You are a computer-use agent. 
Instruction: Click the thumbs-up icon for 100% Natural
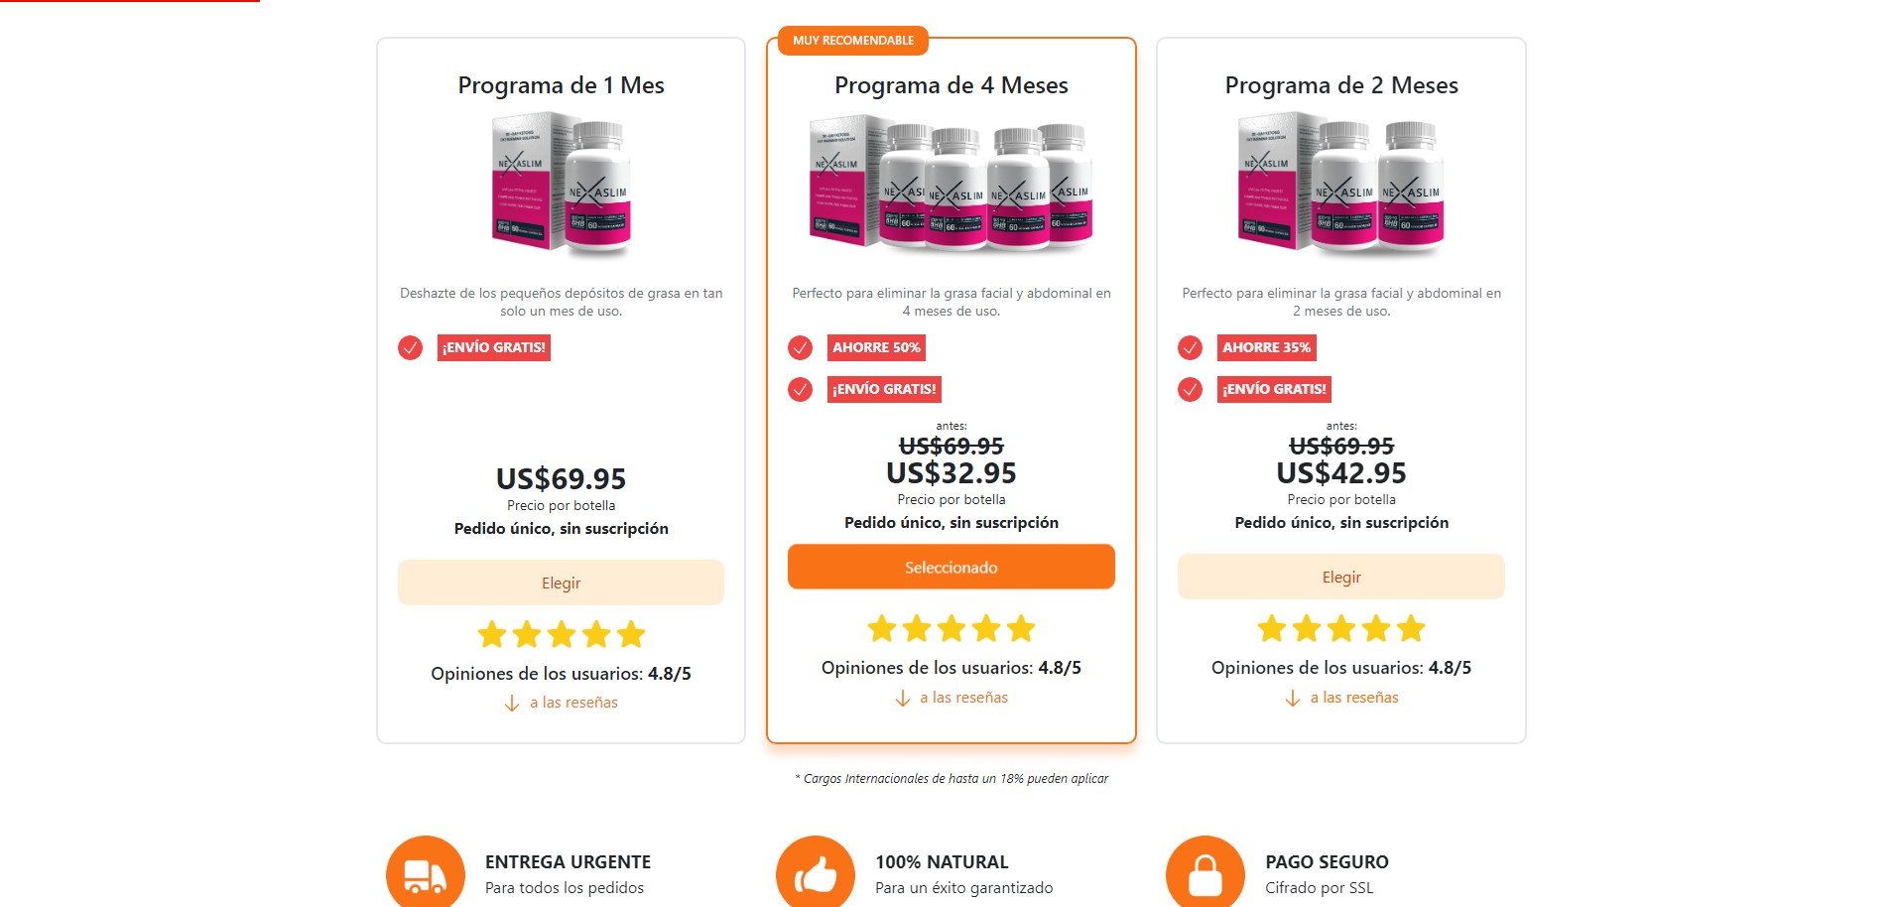pyautogui.click(x=816, y=873)
